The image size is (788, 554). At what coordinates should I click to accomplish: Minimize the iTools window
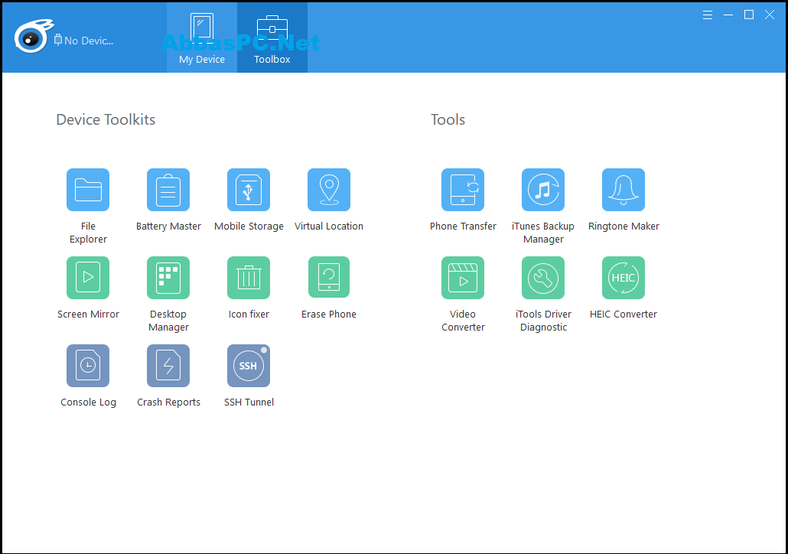(x=728, y=15)
